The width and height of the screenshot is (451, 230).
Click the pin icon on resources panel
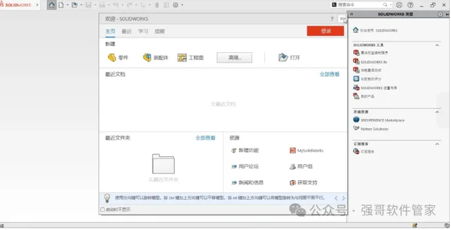pos(447,14)
